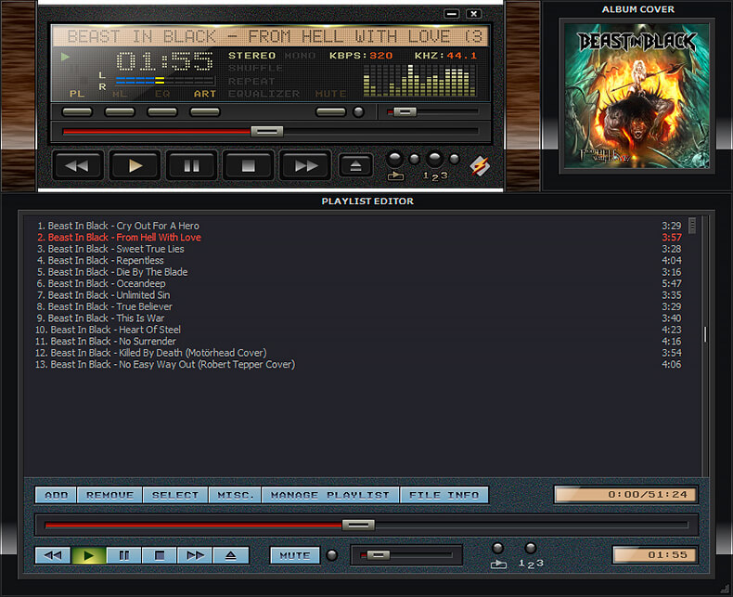Click round knob beside playlist MUTE button

332,555
